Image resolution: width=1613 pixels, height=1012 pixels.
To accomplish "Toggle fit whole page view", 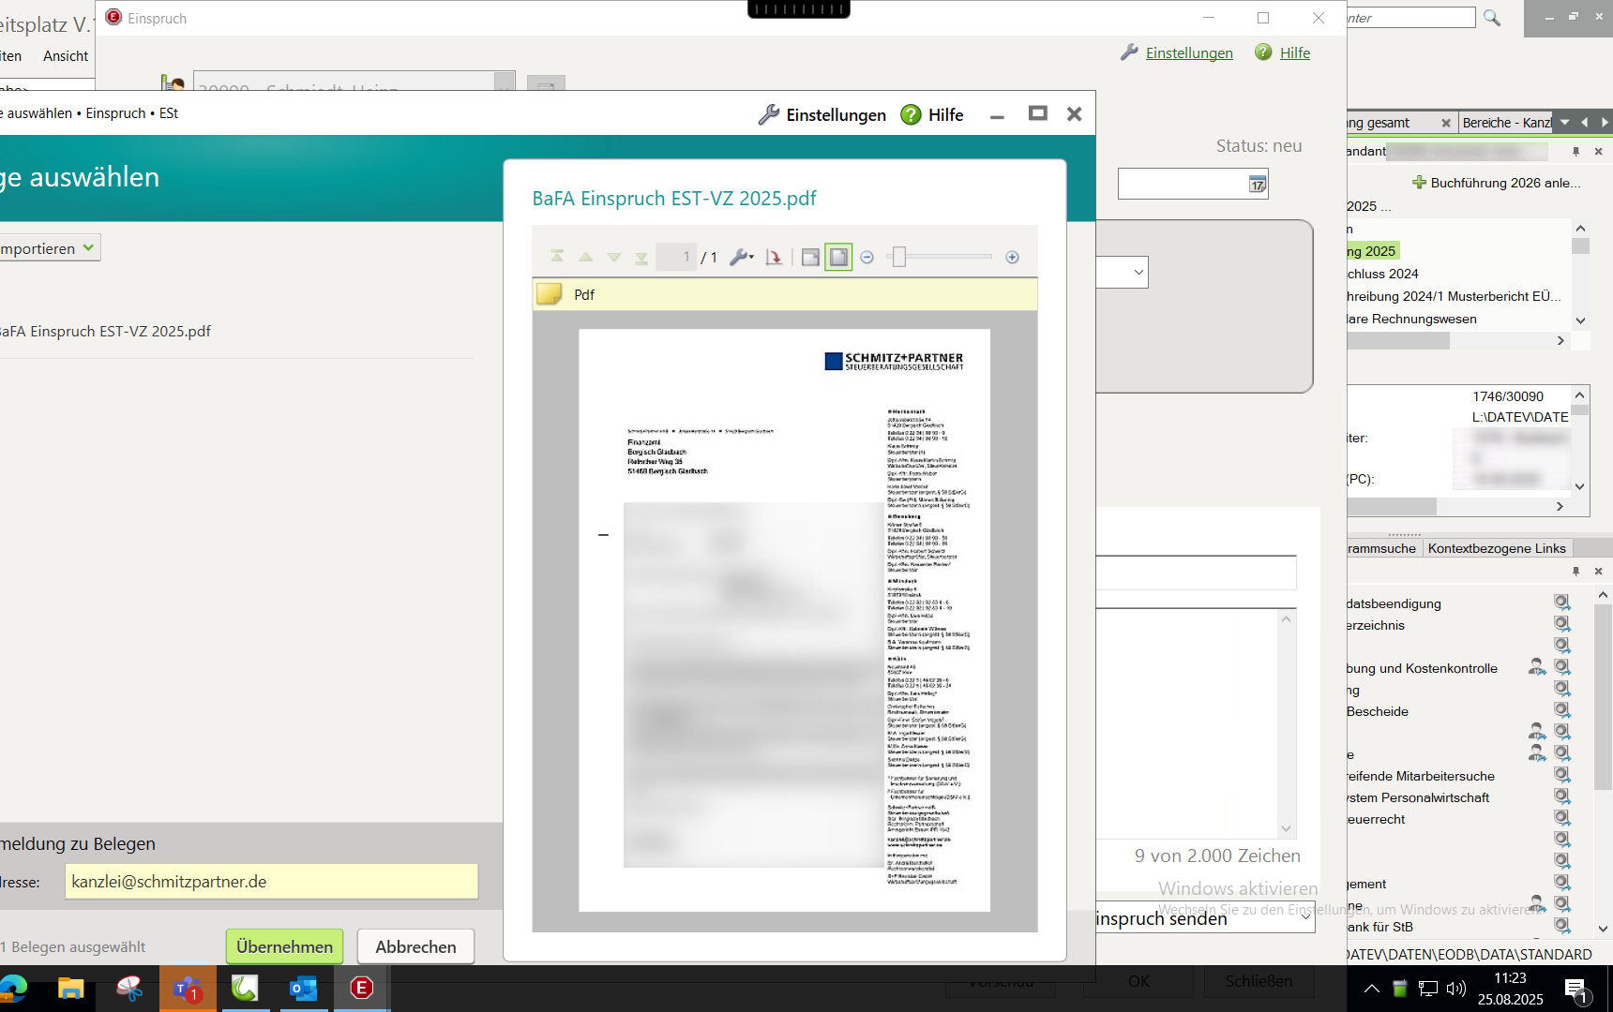I will coord(838,257).
